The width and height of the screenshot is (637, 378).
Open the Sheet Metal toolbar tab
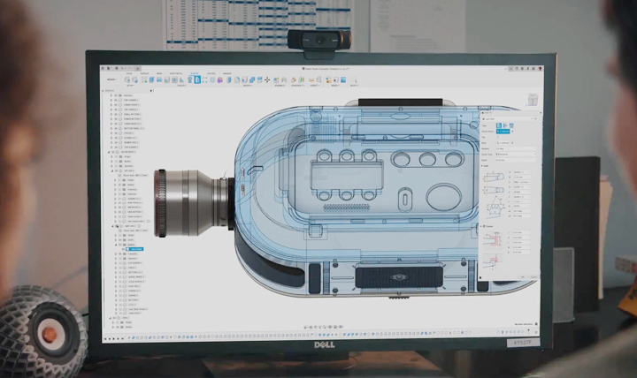click(177, 73)
